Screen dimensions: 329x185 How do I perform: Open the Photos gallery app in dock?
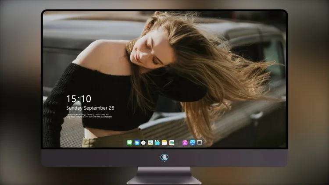[172, 142]
